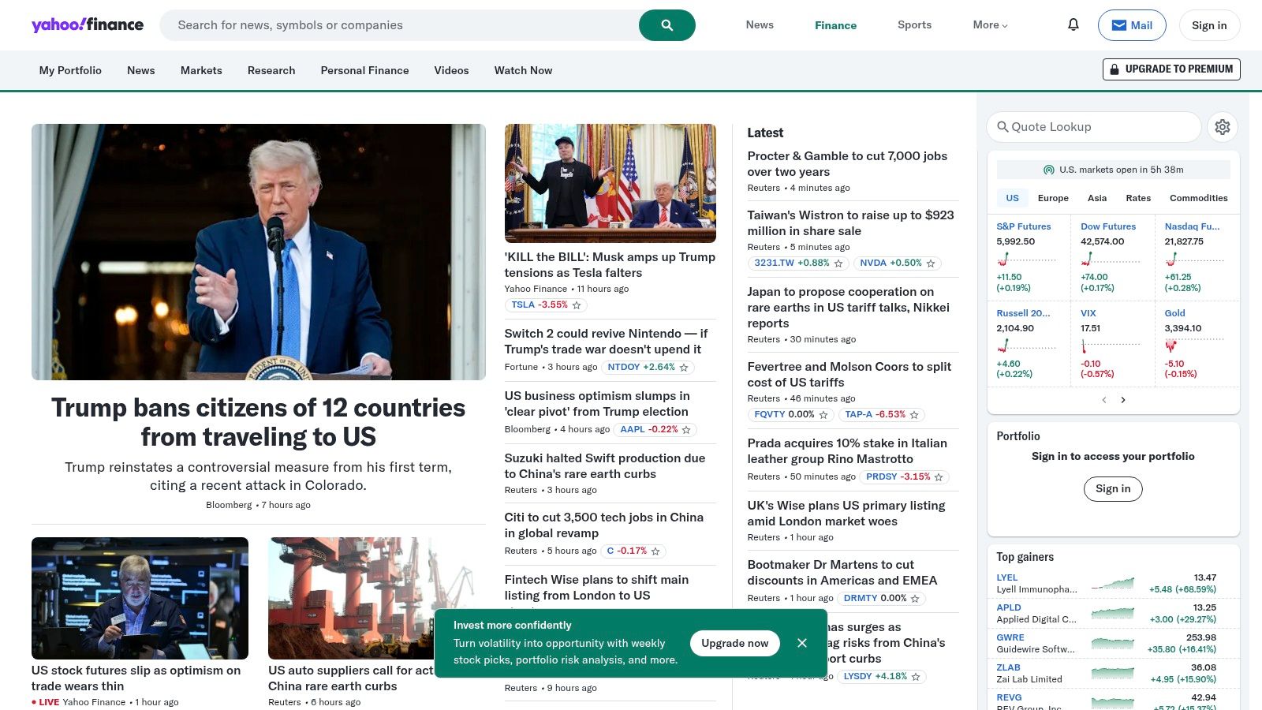Switch market summary to Rates tab
This screenshot has width=1262, height=710.
click(1138, 198)
